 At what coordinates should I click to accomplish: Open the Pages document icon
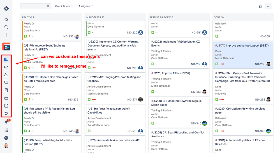6,90
